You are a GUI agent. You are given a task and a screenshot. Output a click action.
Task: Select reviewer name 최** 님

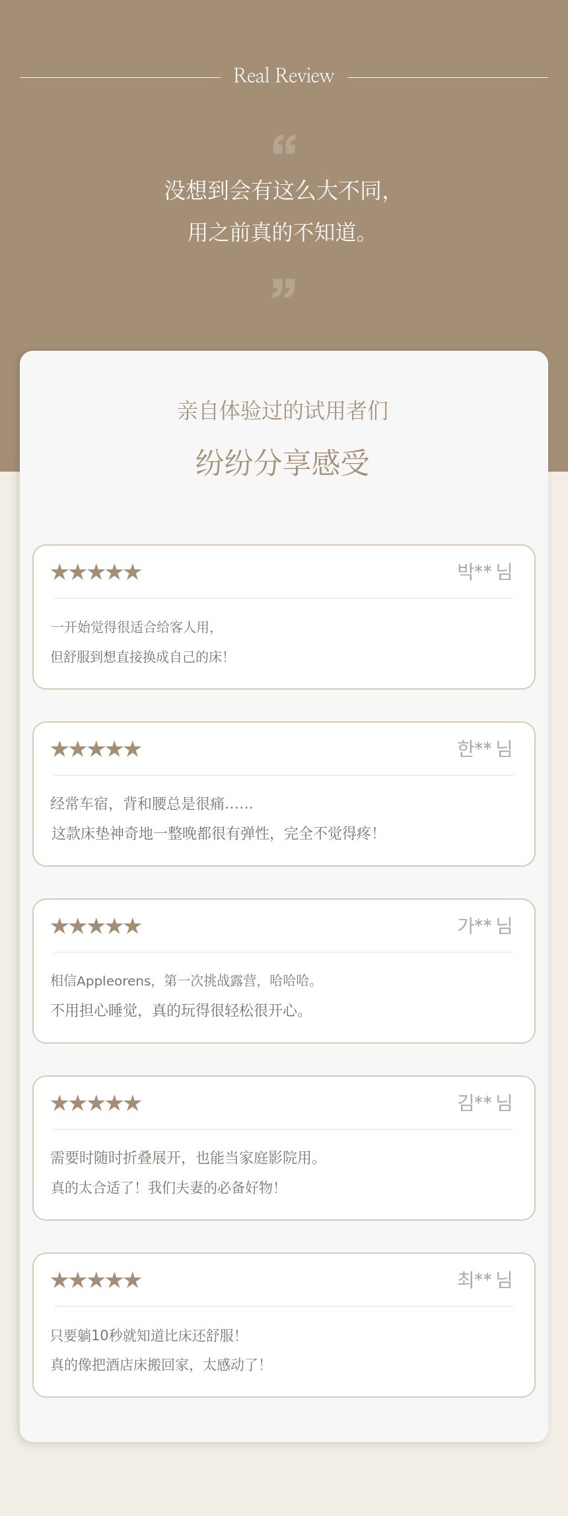click(485, 1280)
